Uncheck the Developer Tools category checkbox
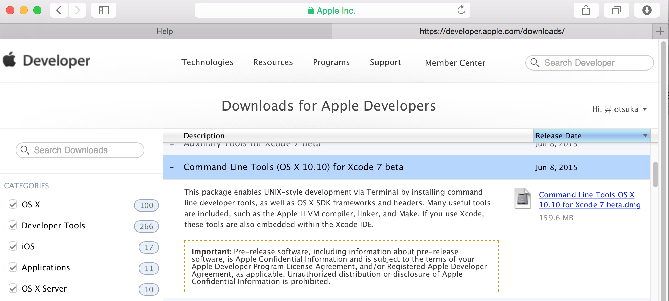 point(13,225)
